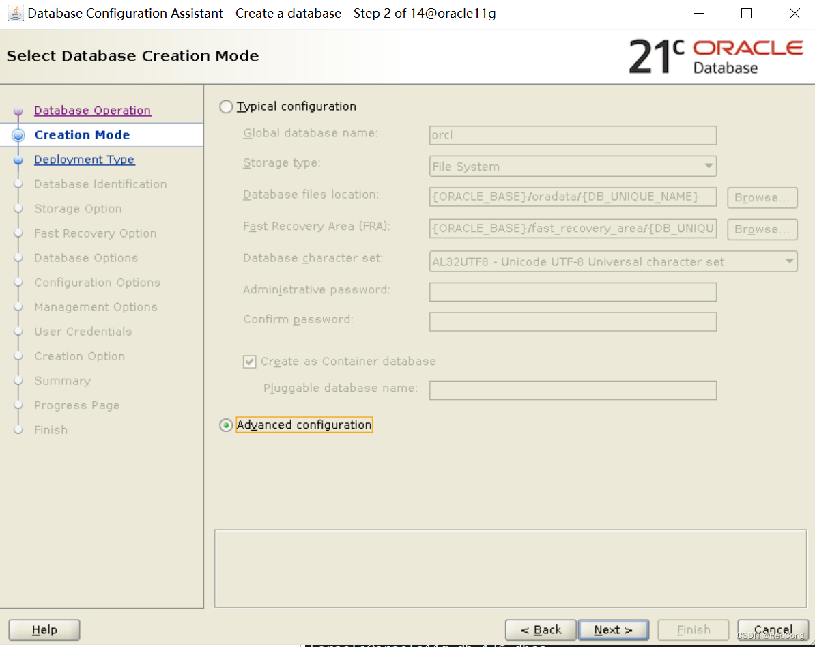Cancel the database creation wizard
815x647 pixels.
pos(773,630)
